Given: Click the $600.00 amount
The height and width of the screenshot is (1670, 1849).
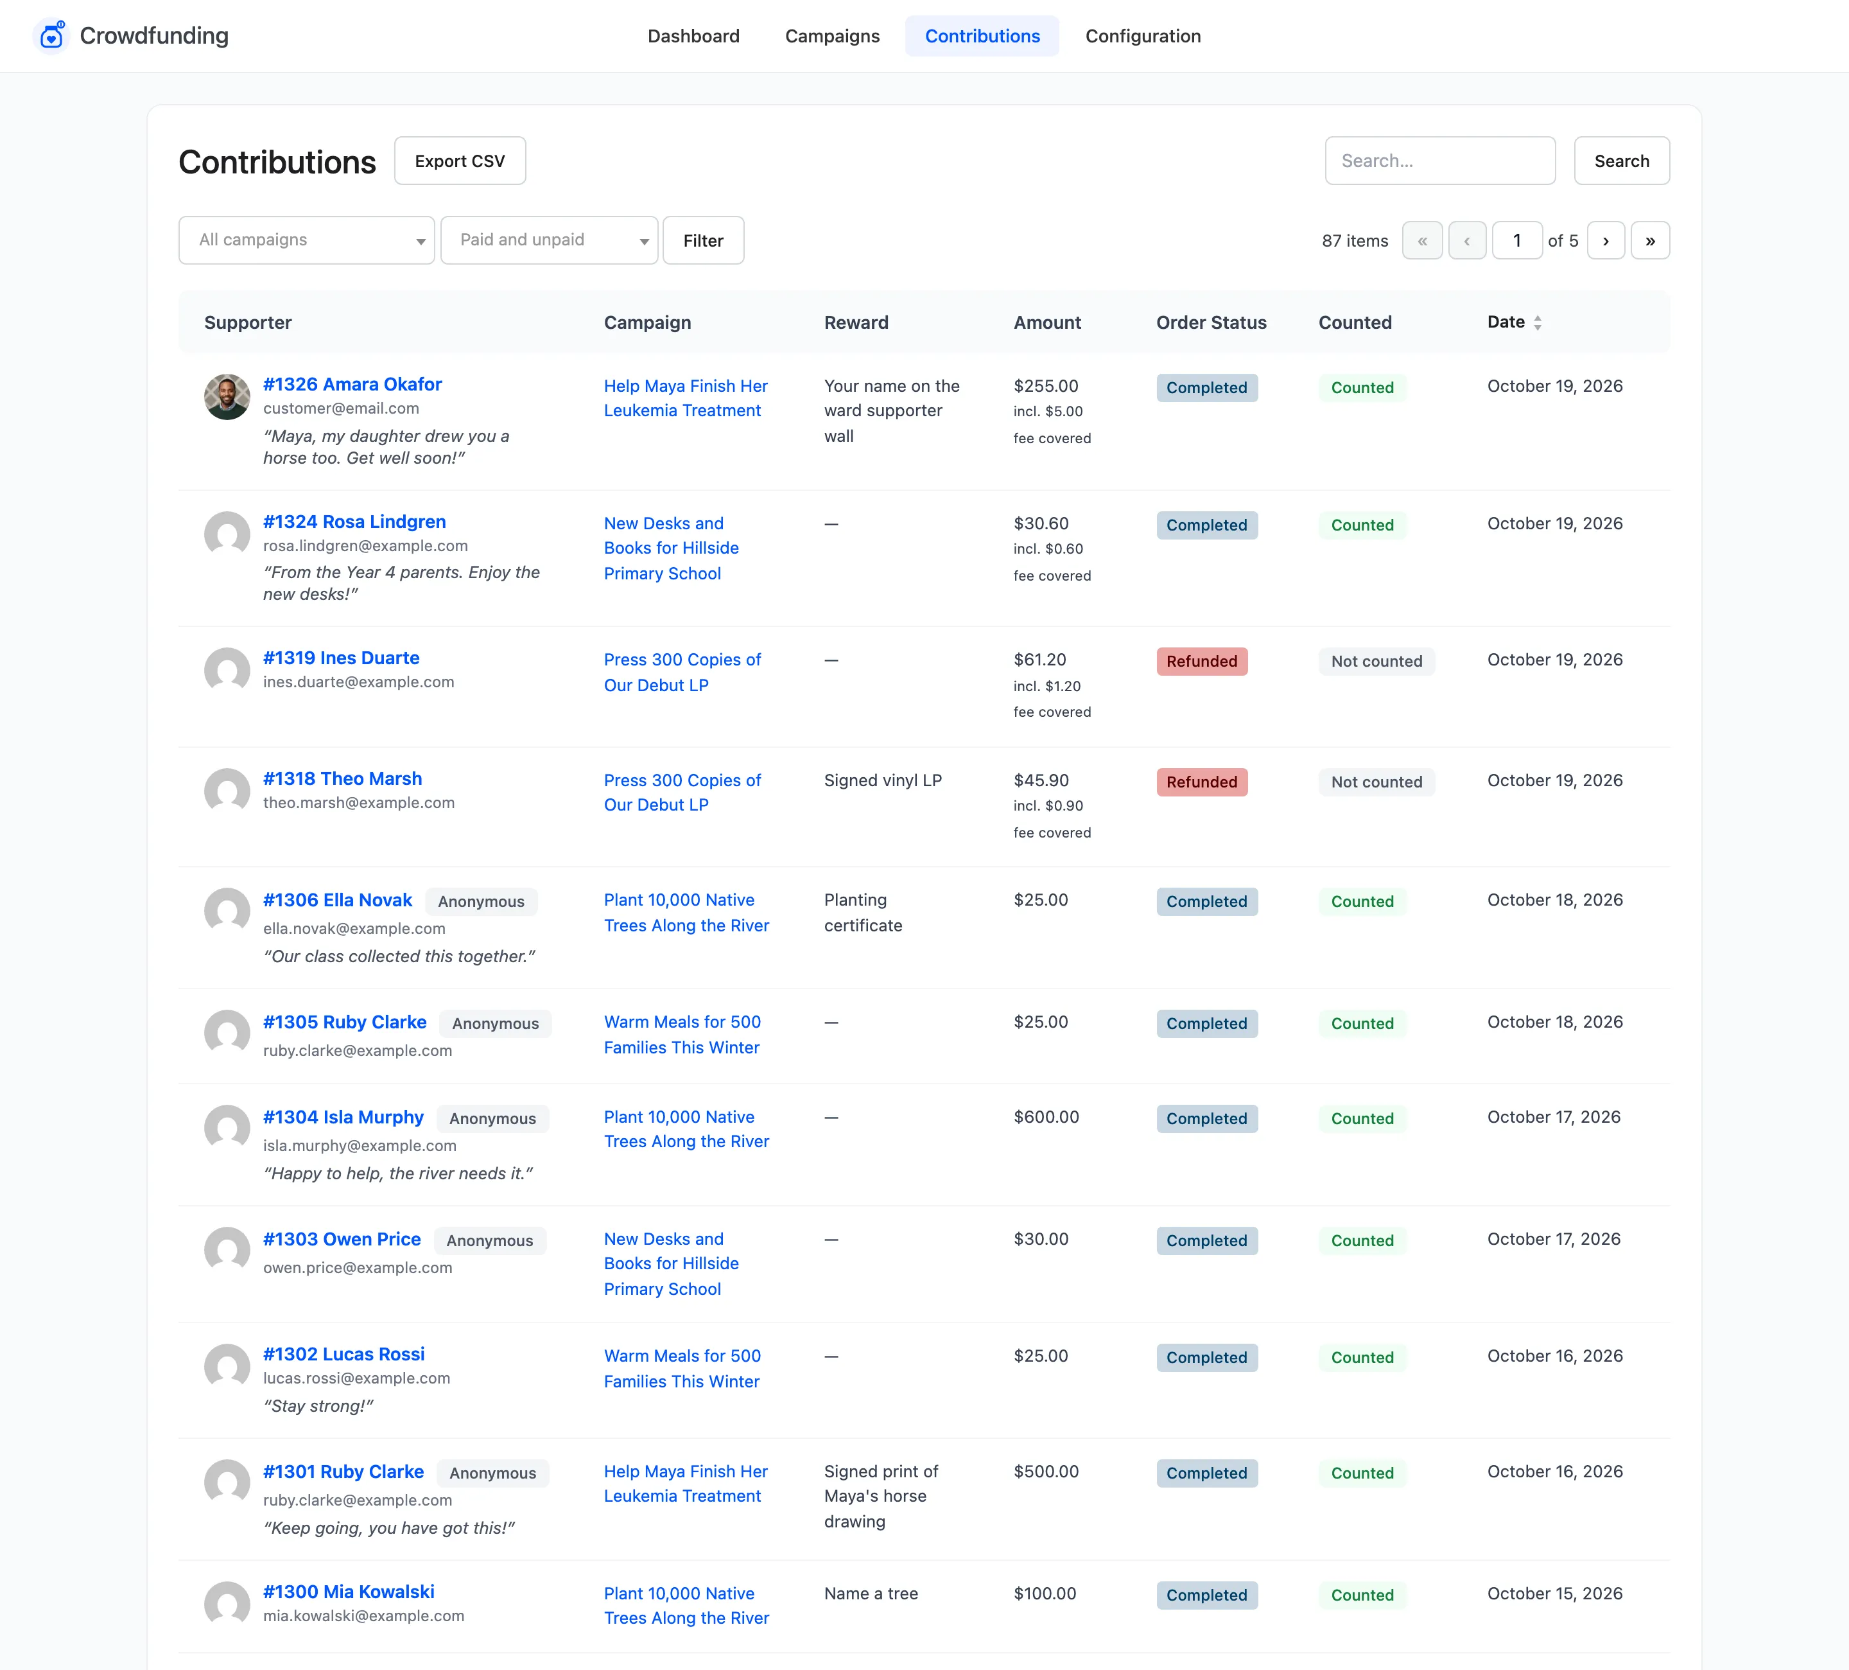Looking at the screenshot, I should coord(1046,1118).
